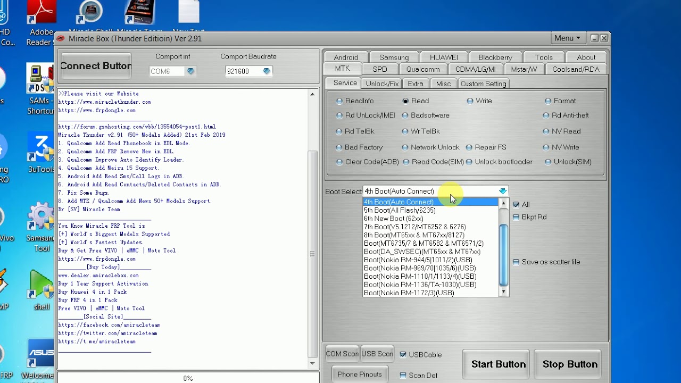Click the 0% progress bar
The image size is (681, 383).
click(x=188, y=378)
